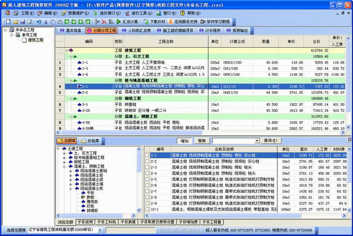Open the dropdown beside the 替换 button
The width and height of the screenshot is (353, 236).
(x=257, y=141)
